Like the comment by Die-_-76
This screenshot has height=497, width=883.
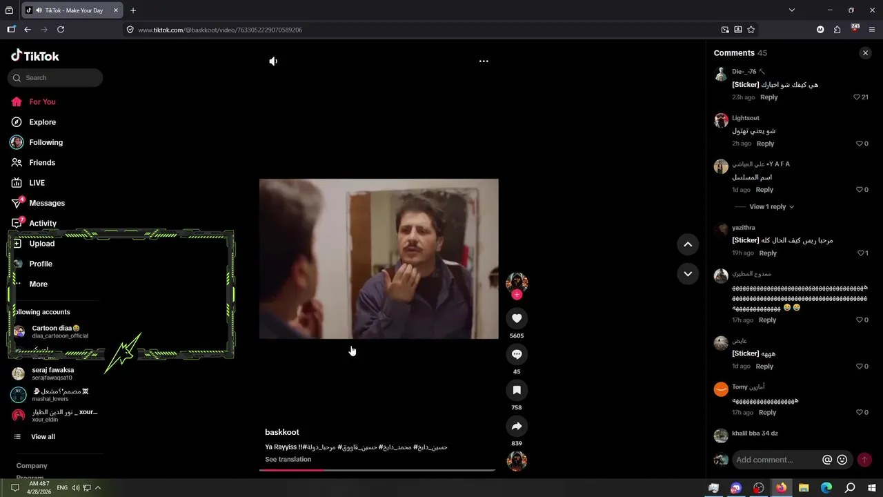pos(857,97)
